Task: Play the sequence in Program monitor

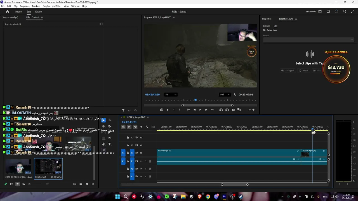Action: (200, 110)
